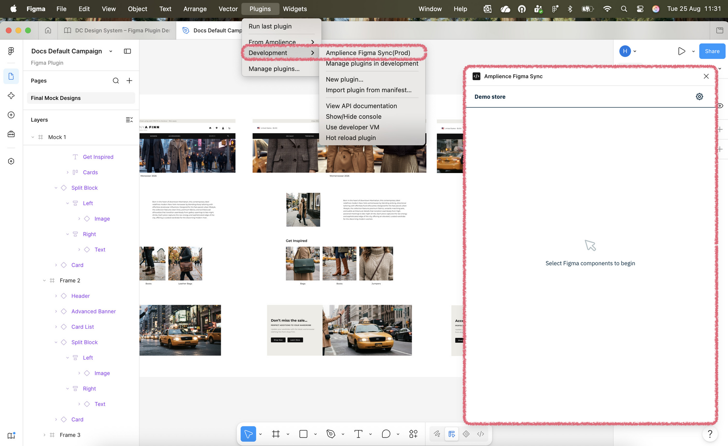The width and height of the screenshot is (728, 446).
Task: Open the home icon tab
Action: tap(48, 30)
